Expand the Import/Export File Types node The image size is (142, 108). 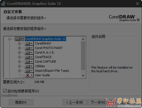tap(19, 71)
